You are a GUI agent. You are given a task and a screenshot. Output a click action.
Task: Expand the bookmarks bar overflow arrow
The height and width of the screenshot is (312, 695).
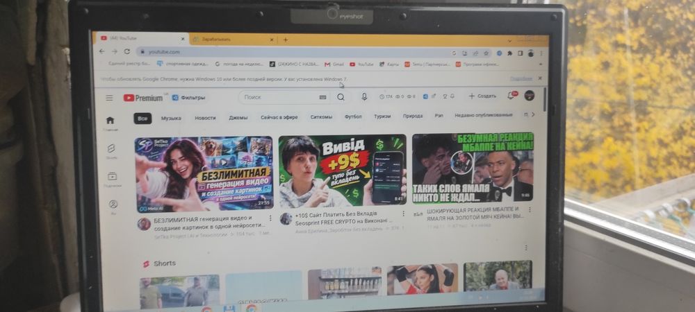tap(540, 64)
